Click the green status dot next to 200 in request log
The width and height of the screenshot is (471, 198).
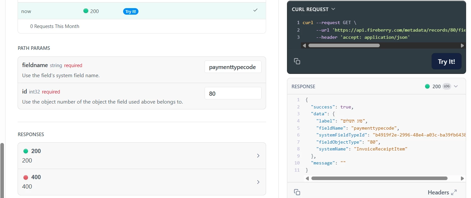coord(86,11)
